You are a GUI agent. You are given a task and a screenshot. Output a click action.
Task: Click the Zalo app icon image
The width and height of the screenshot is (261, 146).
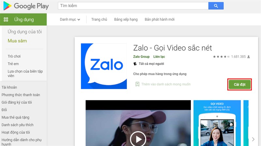[104, 66]
